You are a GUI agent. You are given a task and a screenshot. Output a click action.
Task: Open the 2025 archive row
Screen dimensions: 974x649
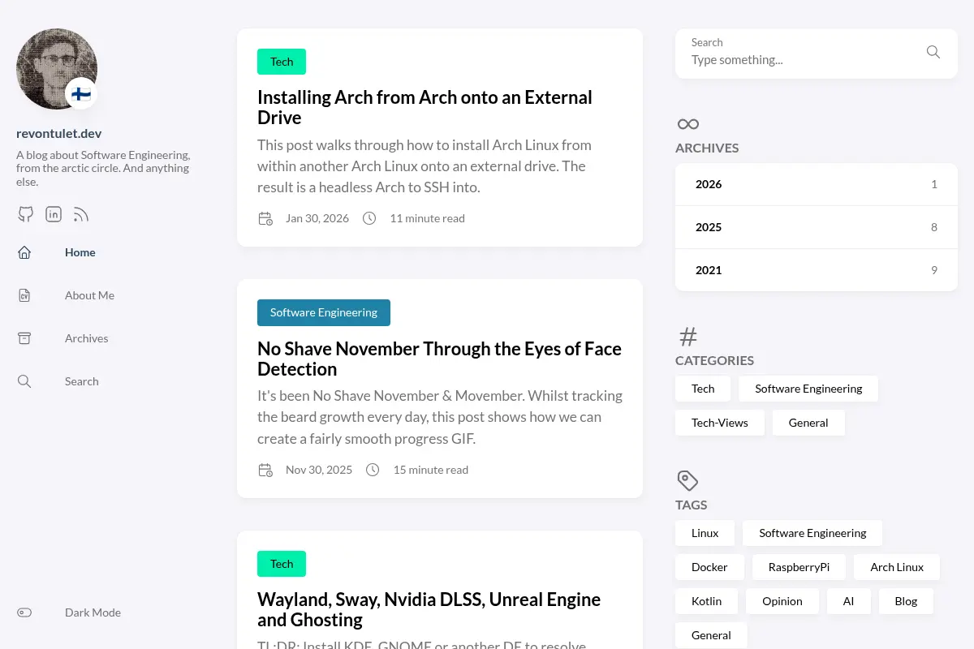coord(817,227)
